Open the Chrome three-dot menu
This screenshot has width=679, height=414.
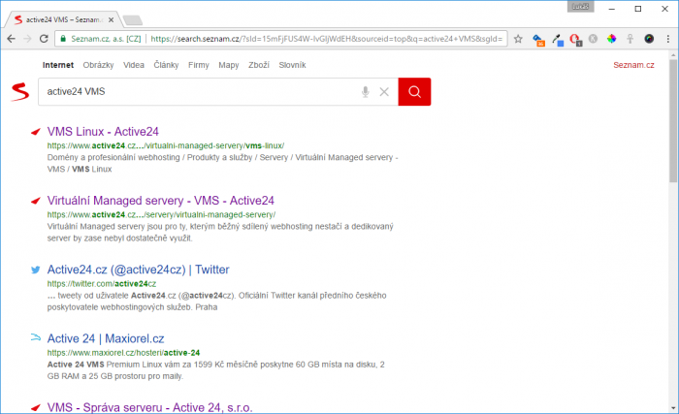pos(668,39)
